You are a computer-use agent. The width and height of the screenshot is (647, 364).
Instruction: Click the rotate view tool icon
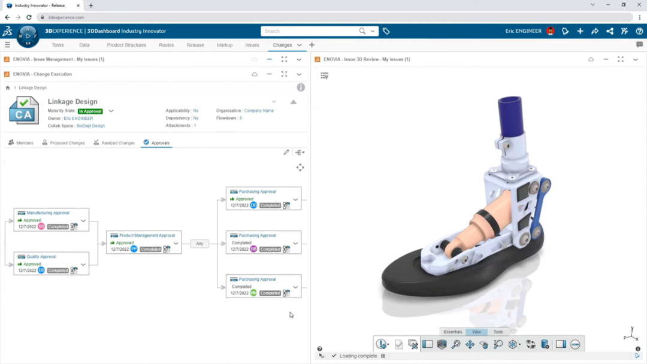[484, 344]
